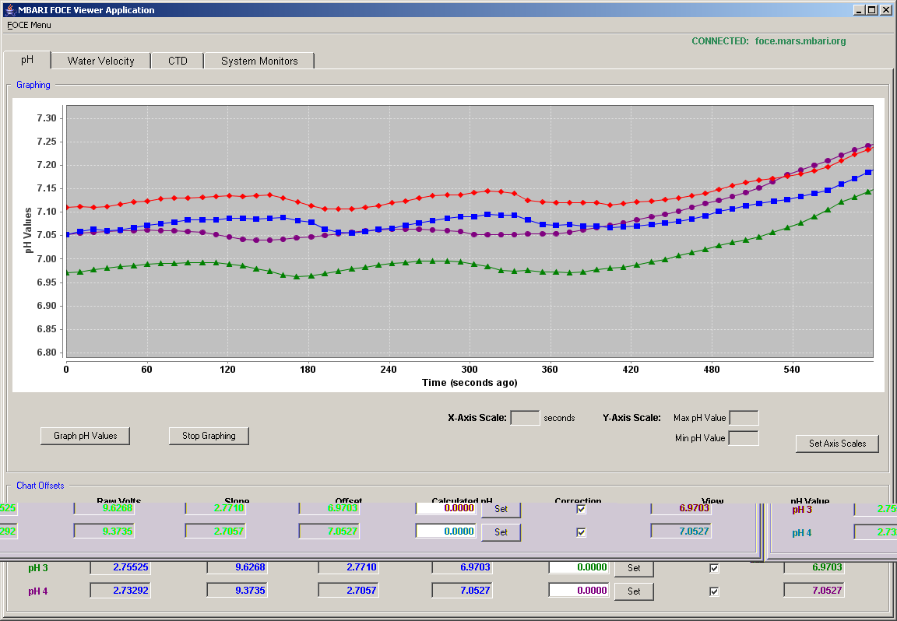The height and width of the screenshot is (621, 897).
Task: Open the CTD tab
Action: pyautogui.click(x=178, y=61)
